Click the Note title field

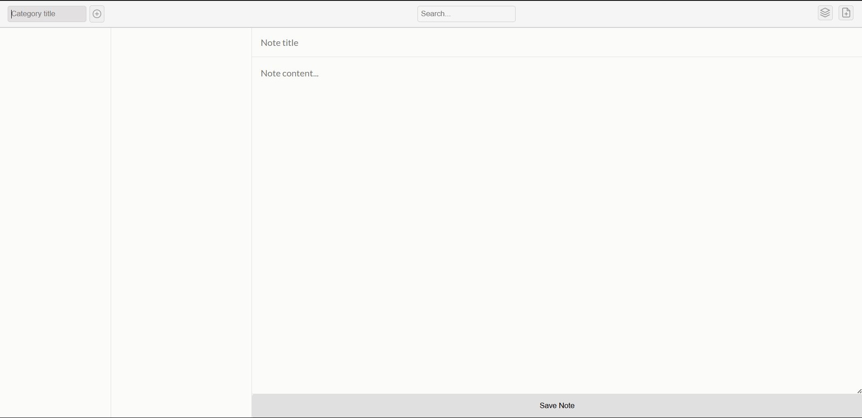point(557,43)
